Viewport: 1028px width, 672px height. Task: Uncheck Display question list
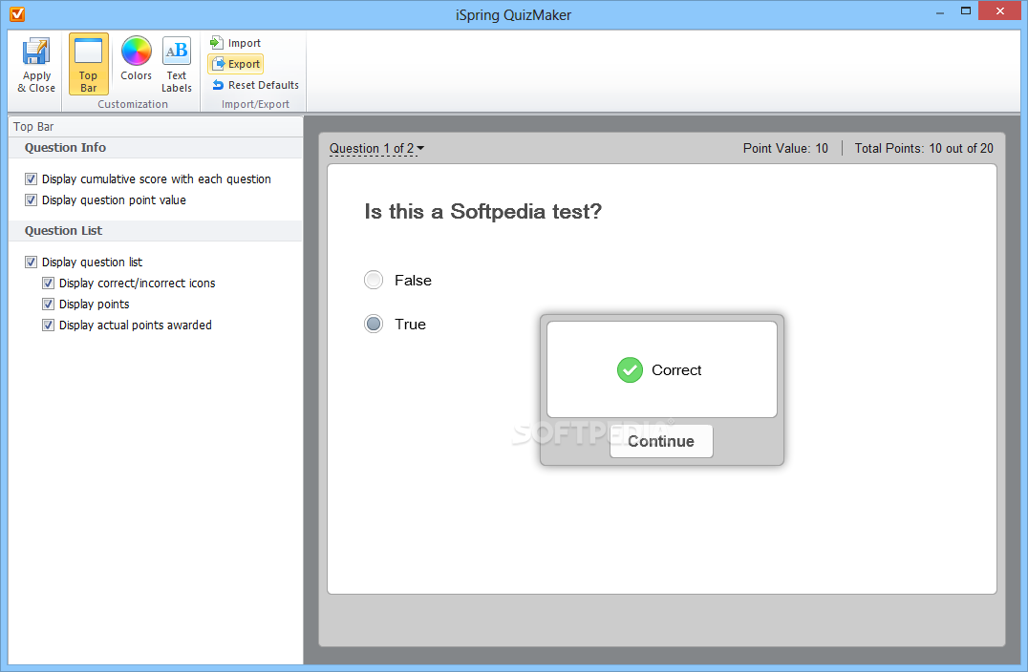[x=31, y=262]
